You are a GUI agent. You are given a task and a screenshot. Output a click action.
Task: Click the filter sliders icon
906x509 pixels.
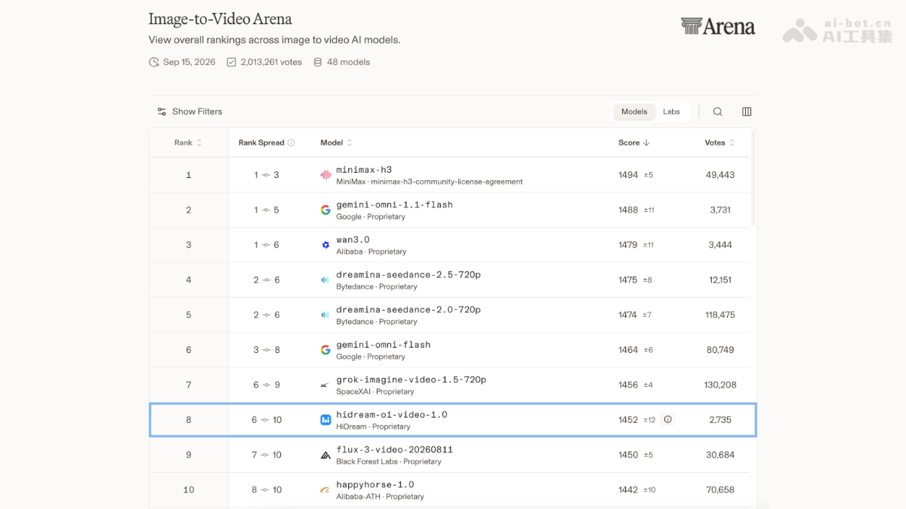[x=162, y=112]
